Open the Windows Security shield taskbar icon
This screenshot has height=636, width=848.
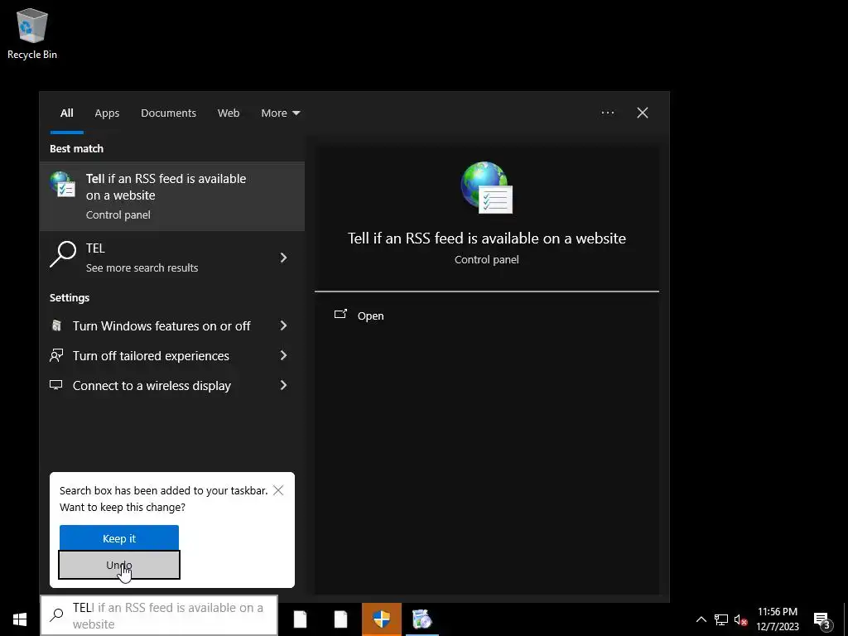tap(381, 619)
